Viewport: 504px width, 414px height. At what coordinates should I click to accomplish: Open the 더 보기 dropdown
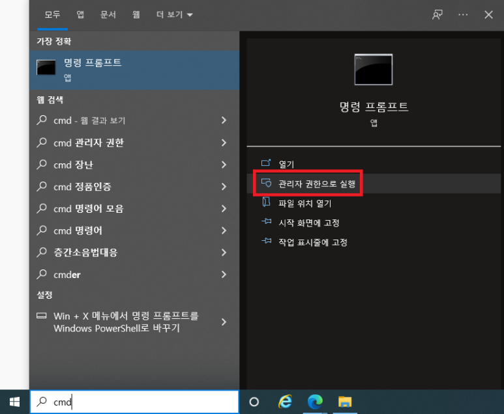[175, 14]
